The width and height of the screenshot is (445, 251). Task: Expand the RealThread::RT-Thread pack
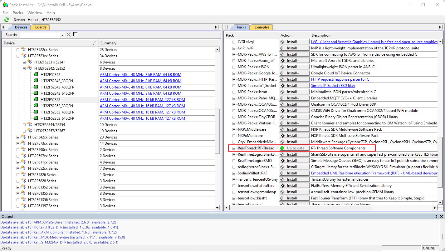pos(234,148)
